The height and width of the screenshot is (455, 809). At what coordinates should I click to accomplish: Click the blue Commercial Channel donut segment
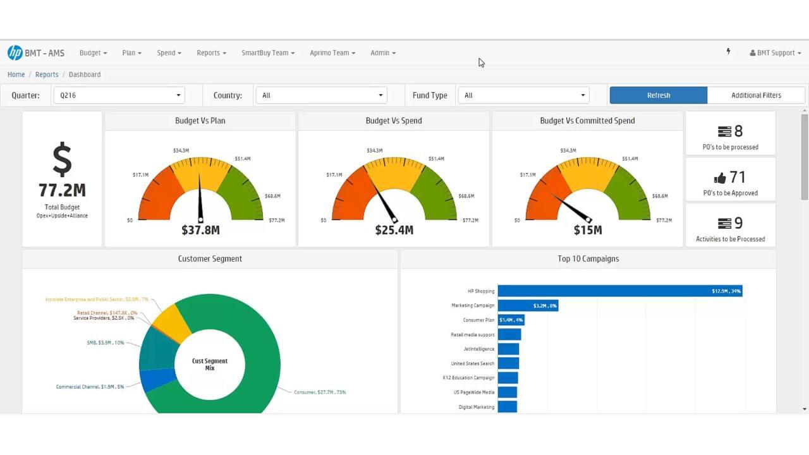tap(157, 379)
